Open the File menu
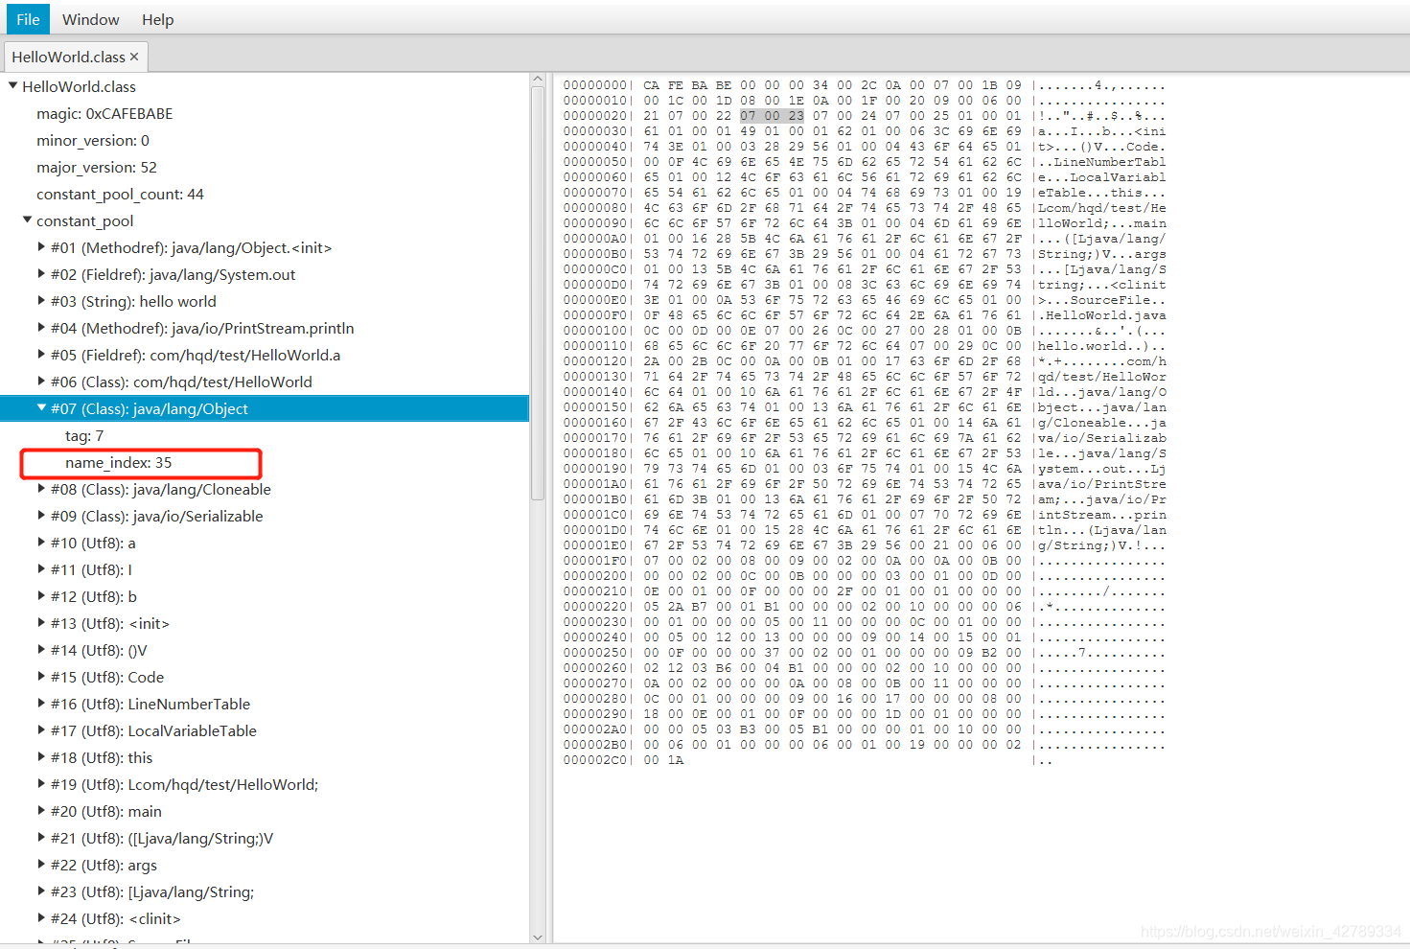This screenshot has height=949, width=1410. point(28,19)
